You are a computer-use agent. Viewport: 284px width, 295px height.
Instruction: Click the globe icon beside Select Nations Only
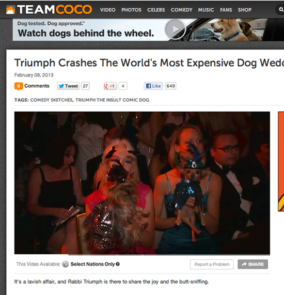click(x=66, y=264)
